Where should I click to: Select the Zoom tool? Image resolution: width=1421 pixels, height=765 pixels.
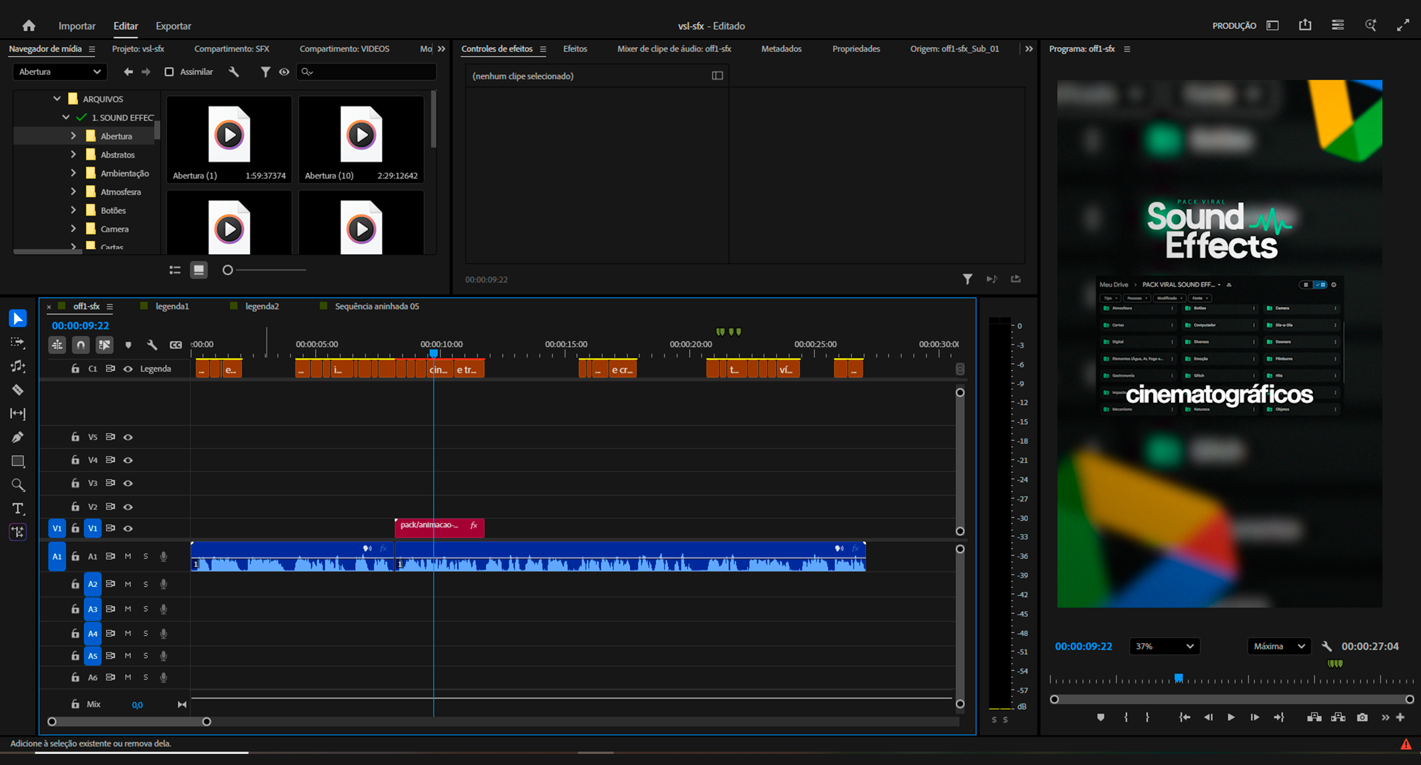click(18, 485)
